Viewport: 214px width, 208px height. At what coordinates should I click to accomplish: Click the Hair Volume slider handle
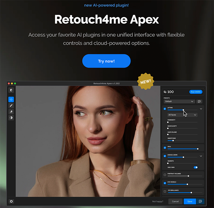168,134
